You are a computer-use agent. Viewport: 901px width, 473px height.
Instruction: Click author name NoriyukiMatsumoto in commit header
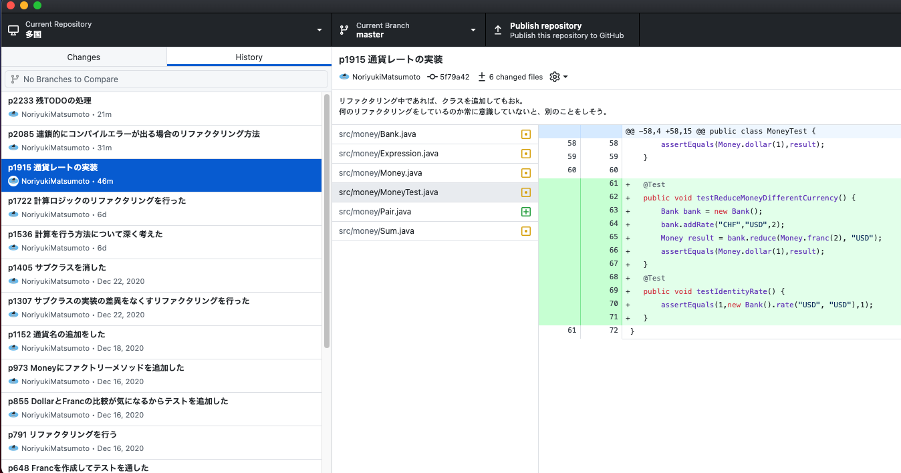point(386,77)
